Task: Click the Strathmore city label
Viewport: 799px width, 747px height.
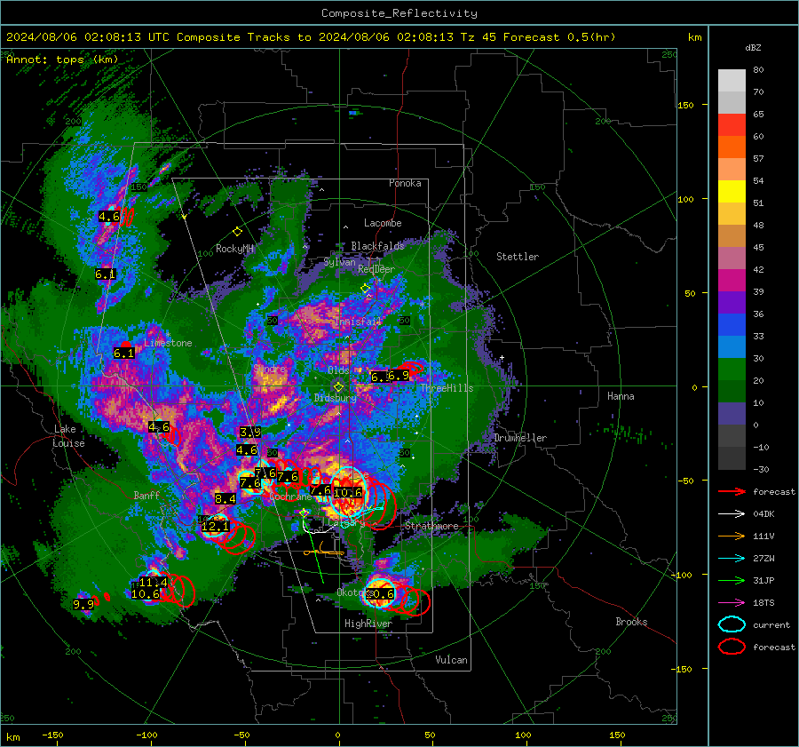Action: (431, 526)
